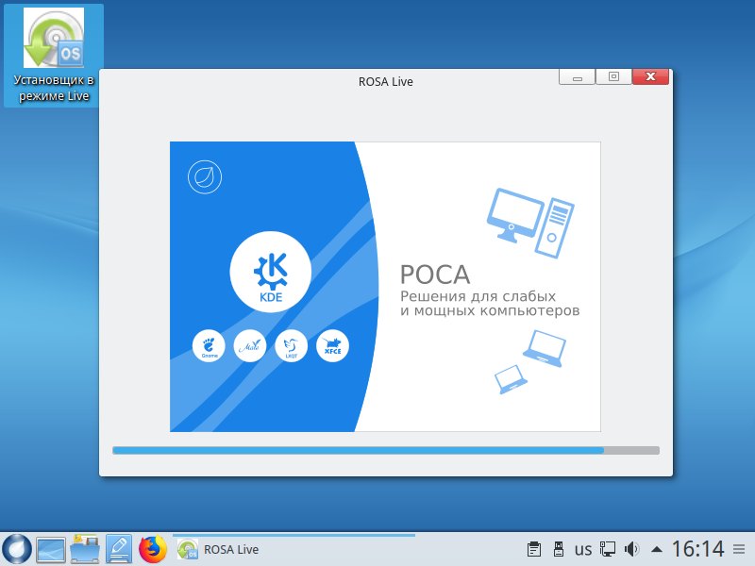Click the show desktop panel icon

tap(51, 549)
